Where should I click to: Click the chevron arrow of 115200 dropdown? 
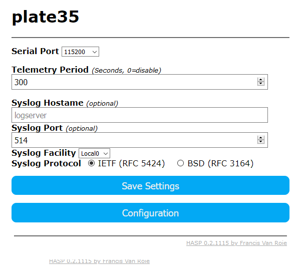(x=95, y=52)
